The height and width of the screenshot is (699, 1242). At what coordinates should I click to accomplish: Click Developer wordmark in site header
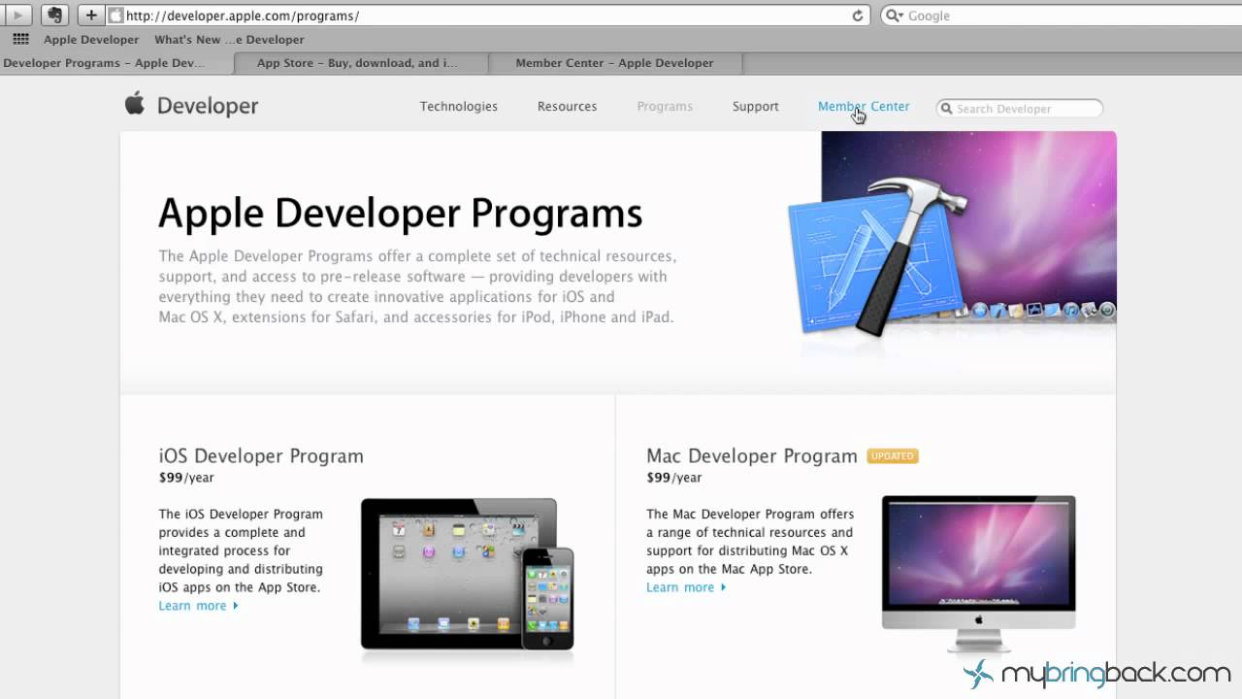point(208,106)
